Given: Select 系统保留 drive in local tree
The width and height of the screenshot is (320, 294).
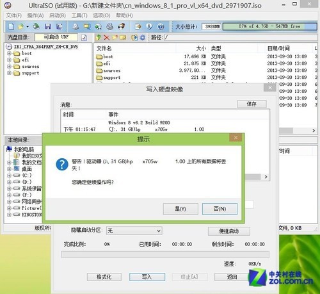Looking at the screenshot, I should pos(32,188).
